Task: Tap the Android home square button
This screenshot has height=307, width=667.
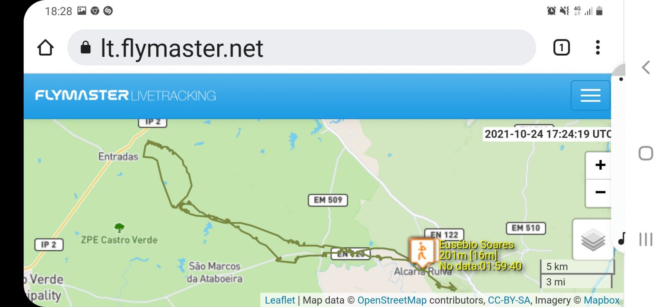Action: pos(646,153)
